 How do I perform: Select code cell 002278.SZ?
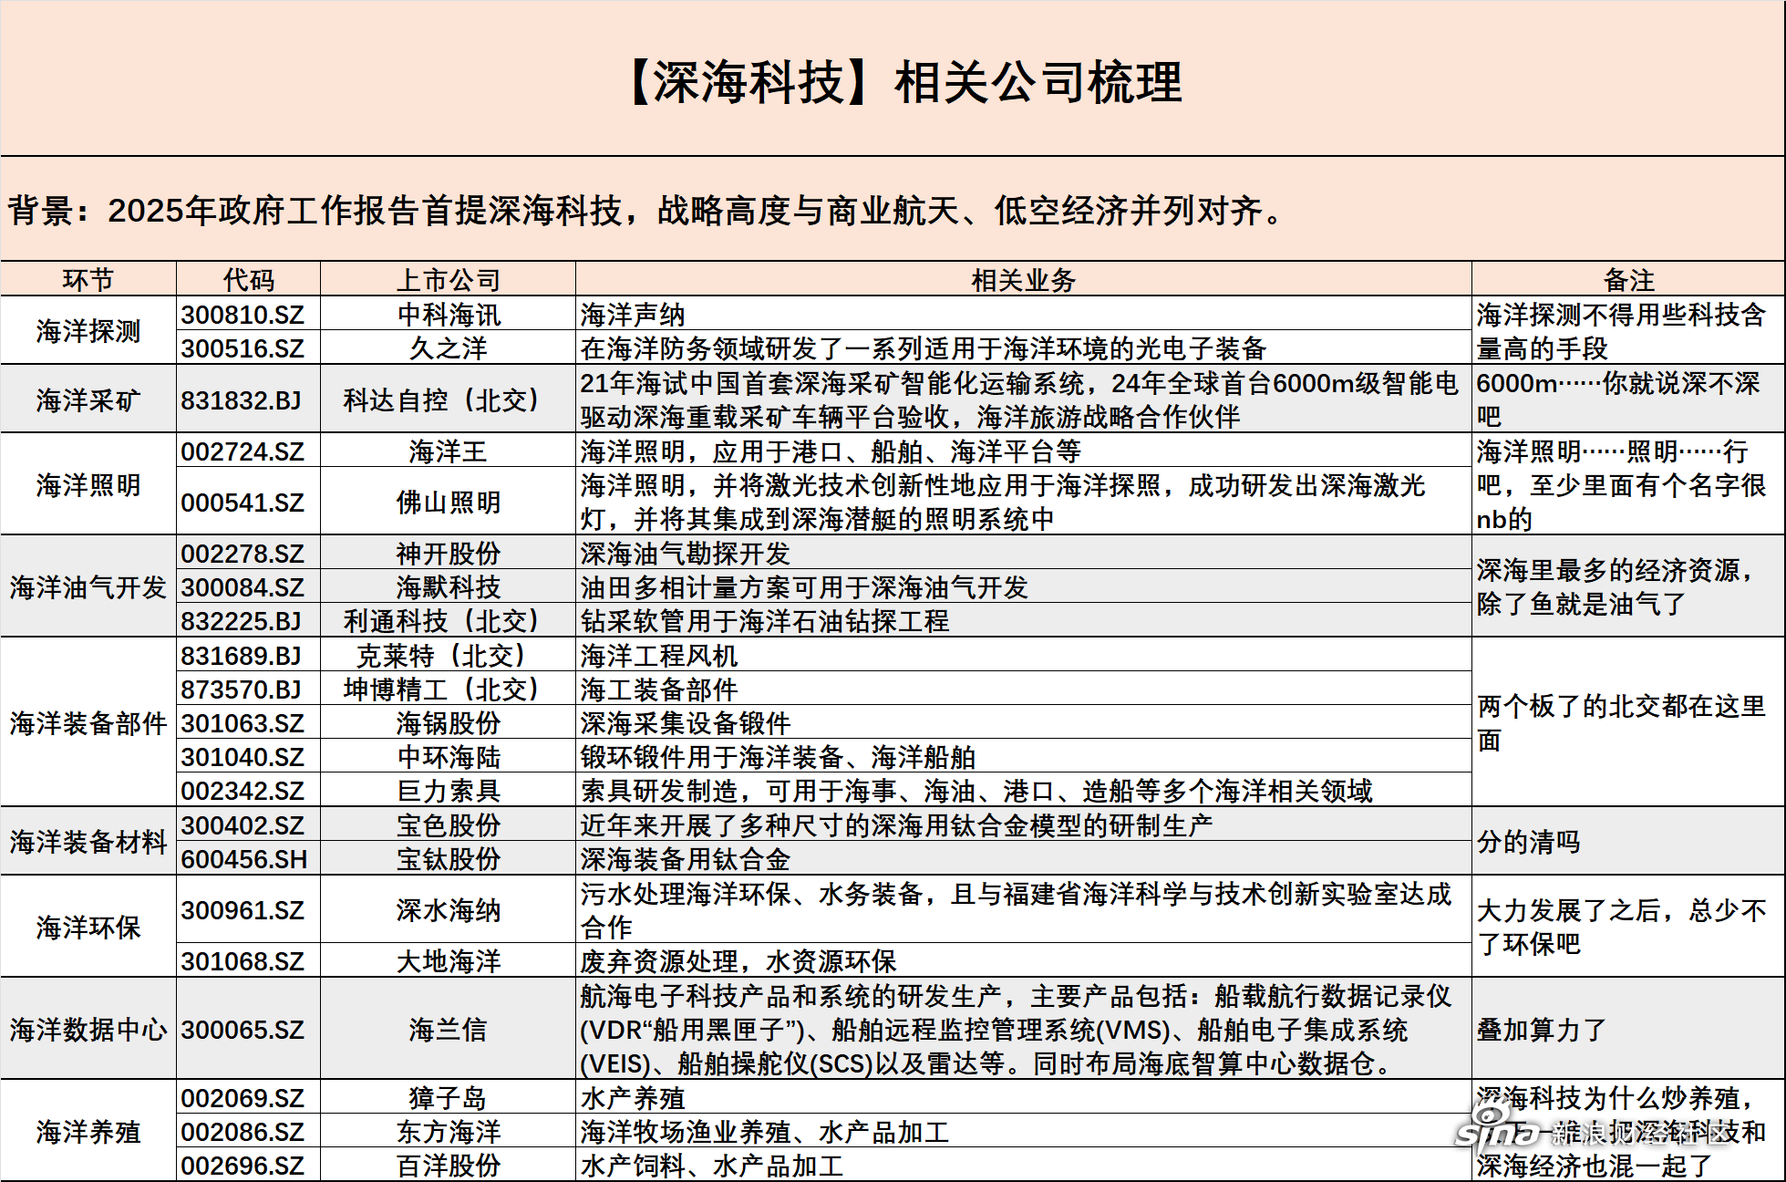248,553
